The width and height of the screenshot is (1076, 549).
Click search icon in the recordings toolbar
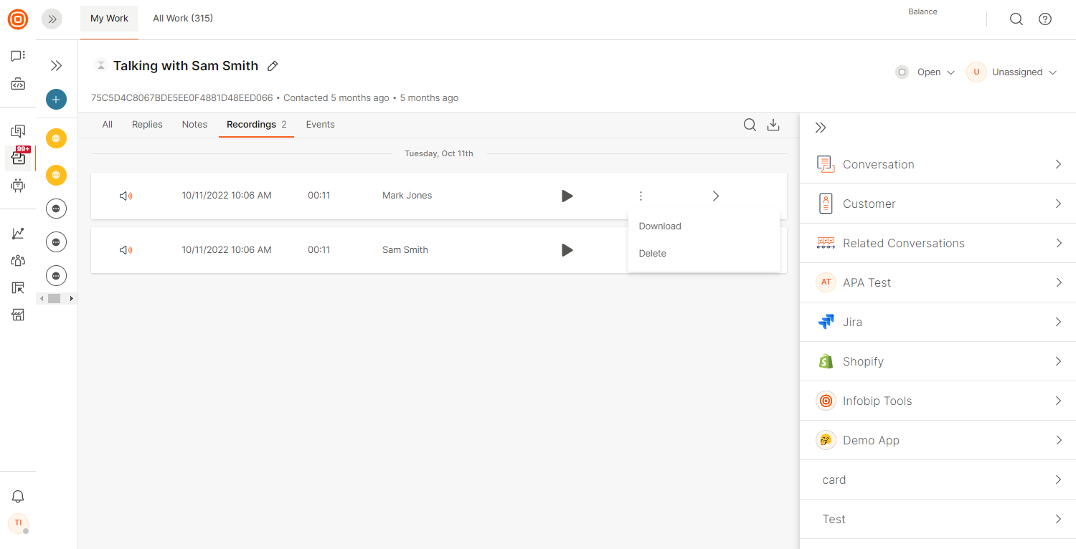[750, 125]
